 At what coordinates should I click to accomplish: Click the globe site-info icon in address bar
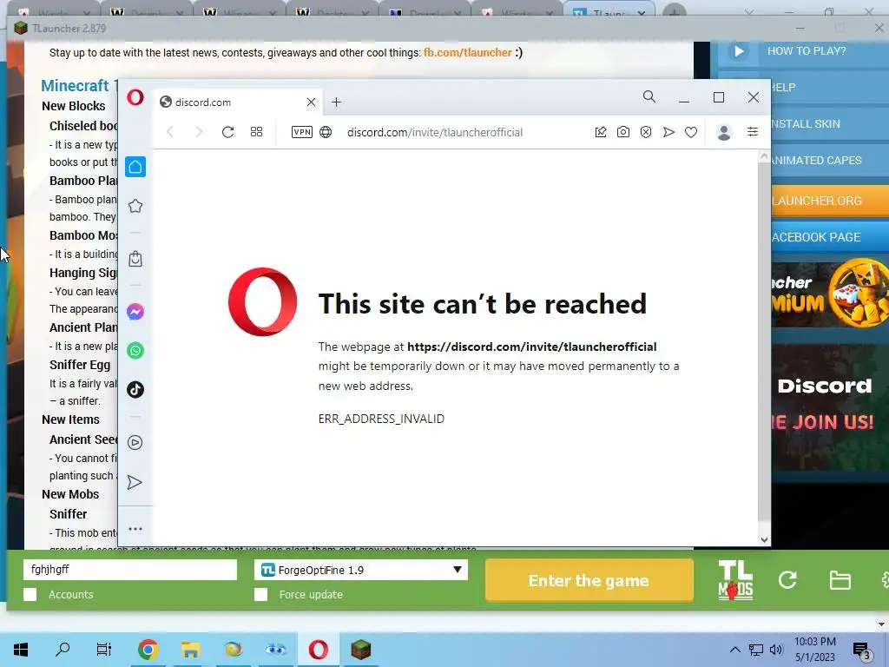(326, 132)
